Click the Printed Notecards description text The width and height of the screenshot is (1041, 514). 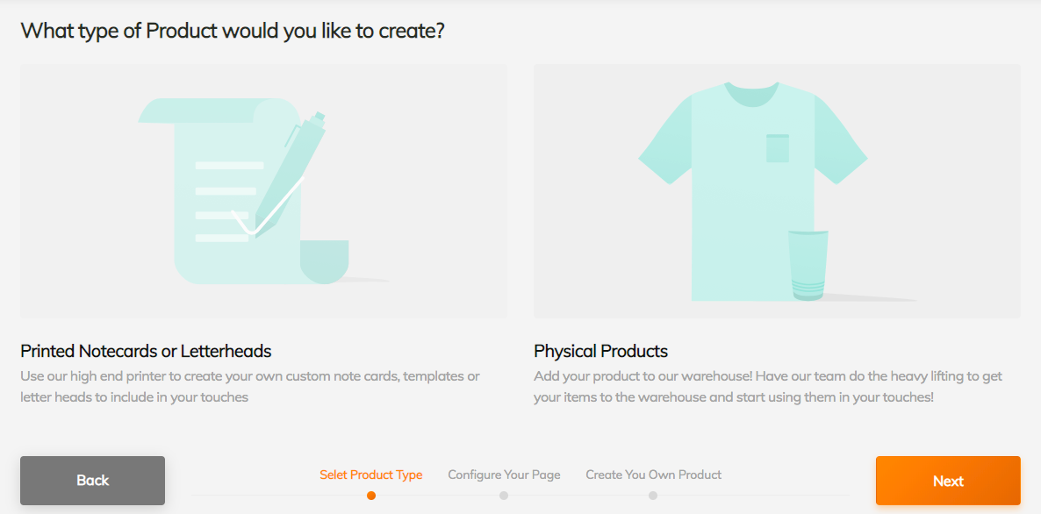[x=250, y=386]
